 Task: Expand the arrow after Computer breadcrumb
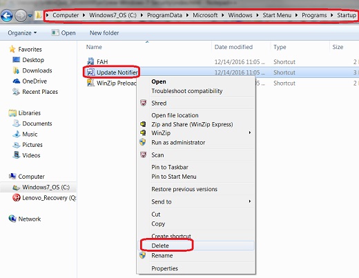coord(84,15)
